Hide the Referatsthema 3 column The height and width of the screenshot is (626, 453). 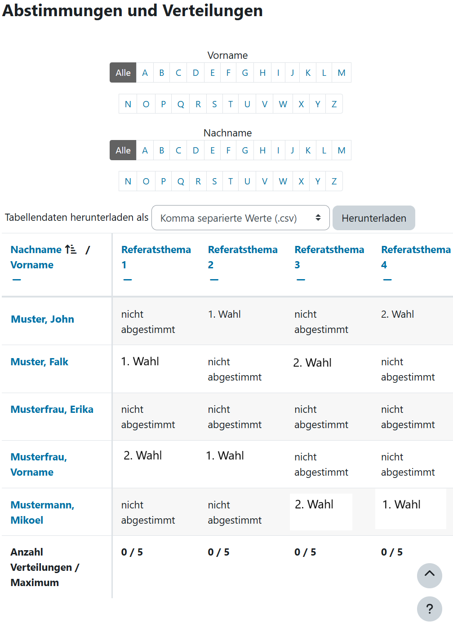click(301, 279)
